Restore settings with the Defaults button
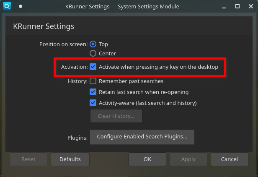This screenshot has width=258, height=177. pos(70,159)
